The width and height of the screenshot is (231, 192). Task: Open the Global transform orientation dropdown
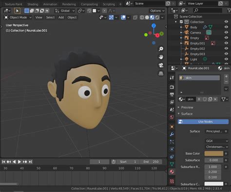[65, 11]
